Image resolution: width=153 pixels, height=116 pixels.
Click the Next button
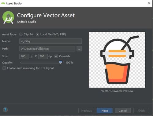[105, 111]
